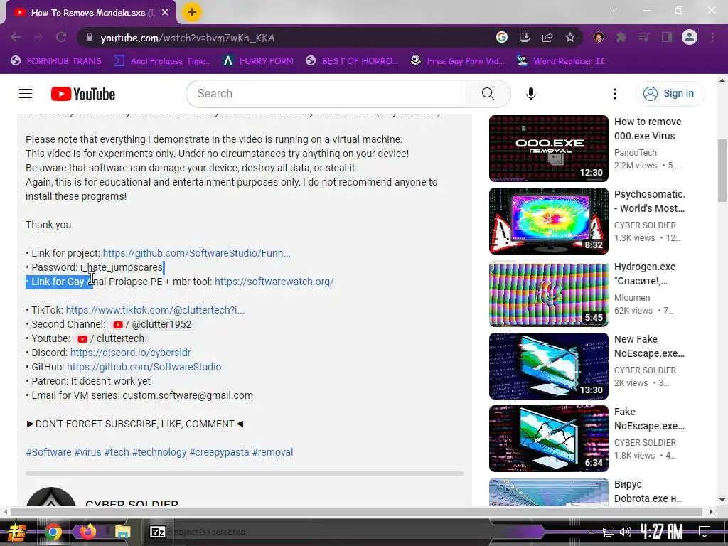Share this page via share icon
Viewport: 728px width, 546px height.
[x=547, y=37]
